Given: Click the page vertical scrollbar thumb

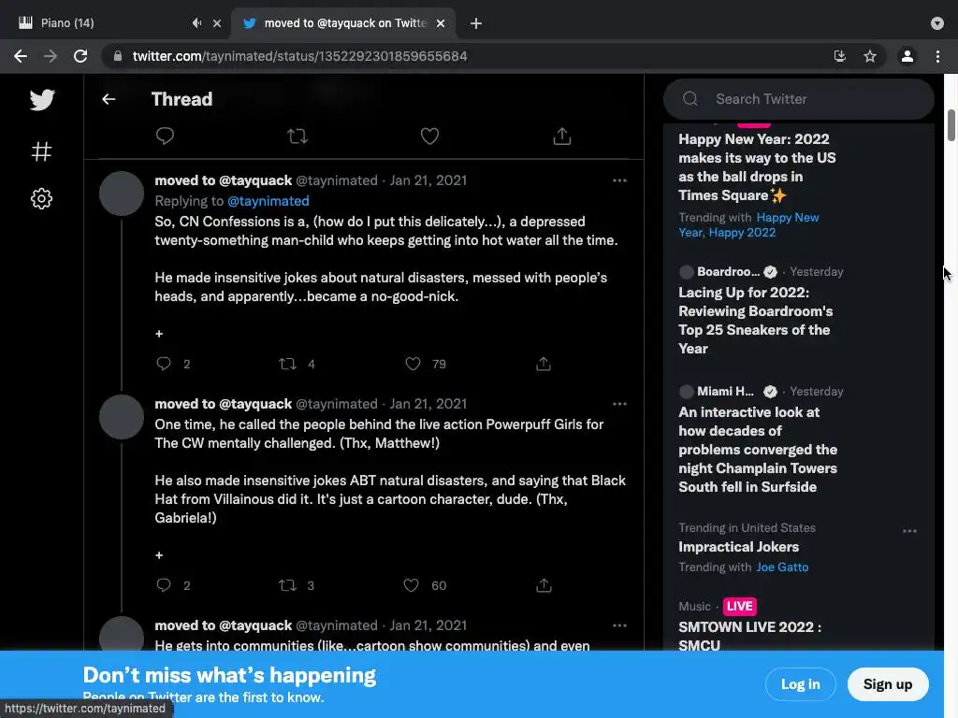Looking at the screenshot, I should pyautogui.click(x=951, y=126).
